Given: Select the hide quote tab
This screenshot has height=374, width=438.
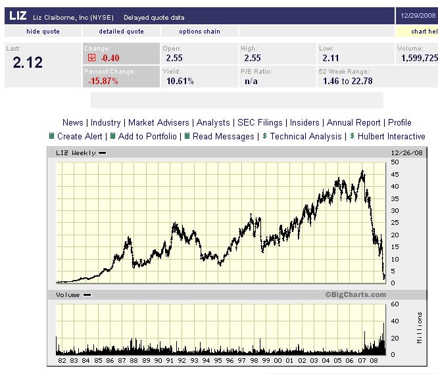Looking at the screenshot, I should point(43,32).
